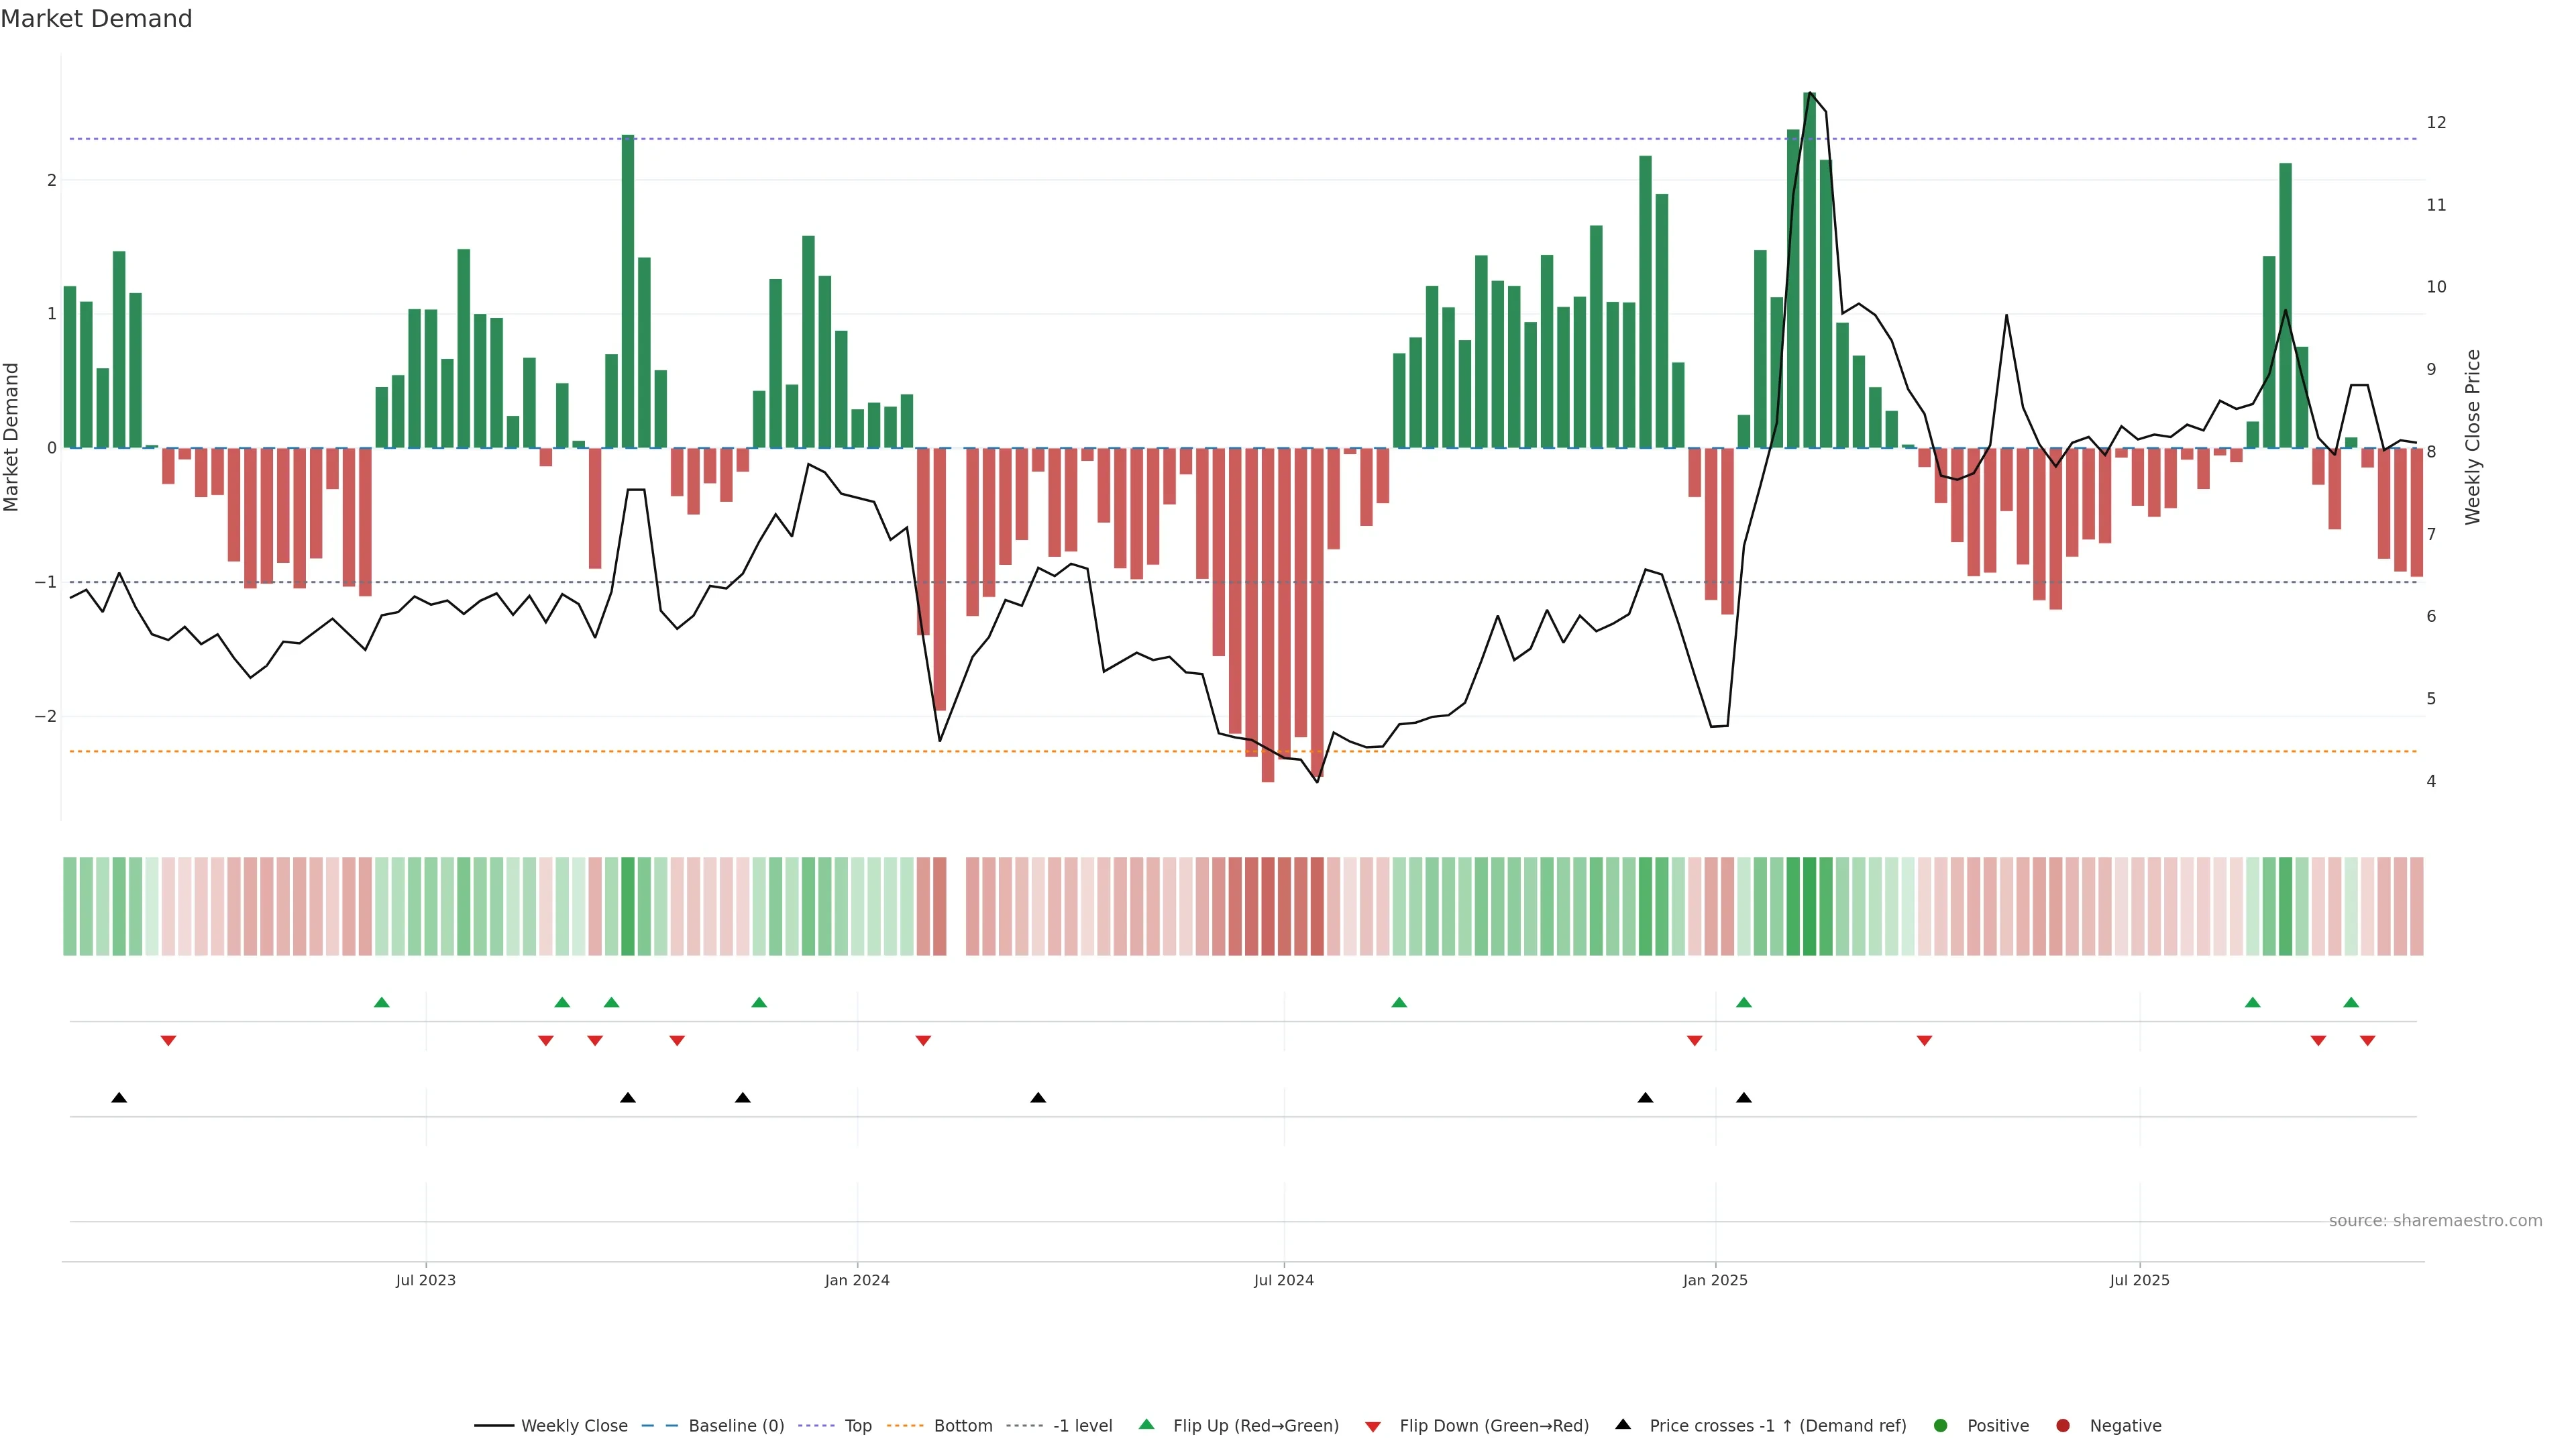Click the green Flip Up triangle legend icon
This screenshot has width=2576, height=1449.
click(1147, 1425)
